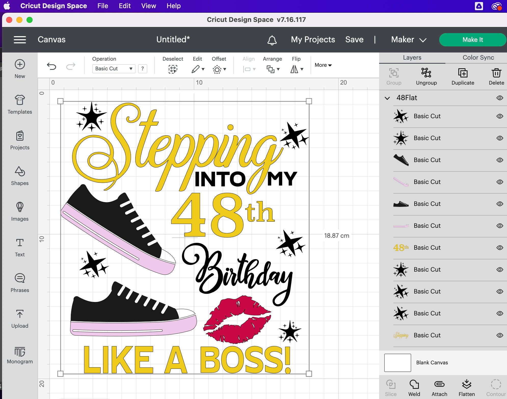Toggle visibility of the Stepping layer
Viewport: 507px width, 399px height.
499,335
